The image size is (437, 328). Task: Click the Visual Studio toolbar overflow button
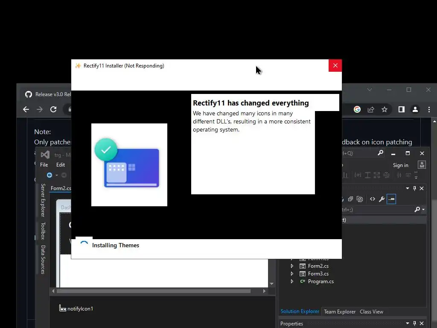click(416, 175)
